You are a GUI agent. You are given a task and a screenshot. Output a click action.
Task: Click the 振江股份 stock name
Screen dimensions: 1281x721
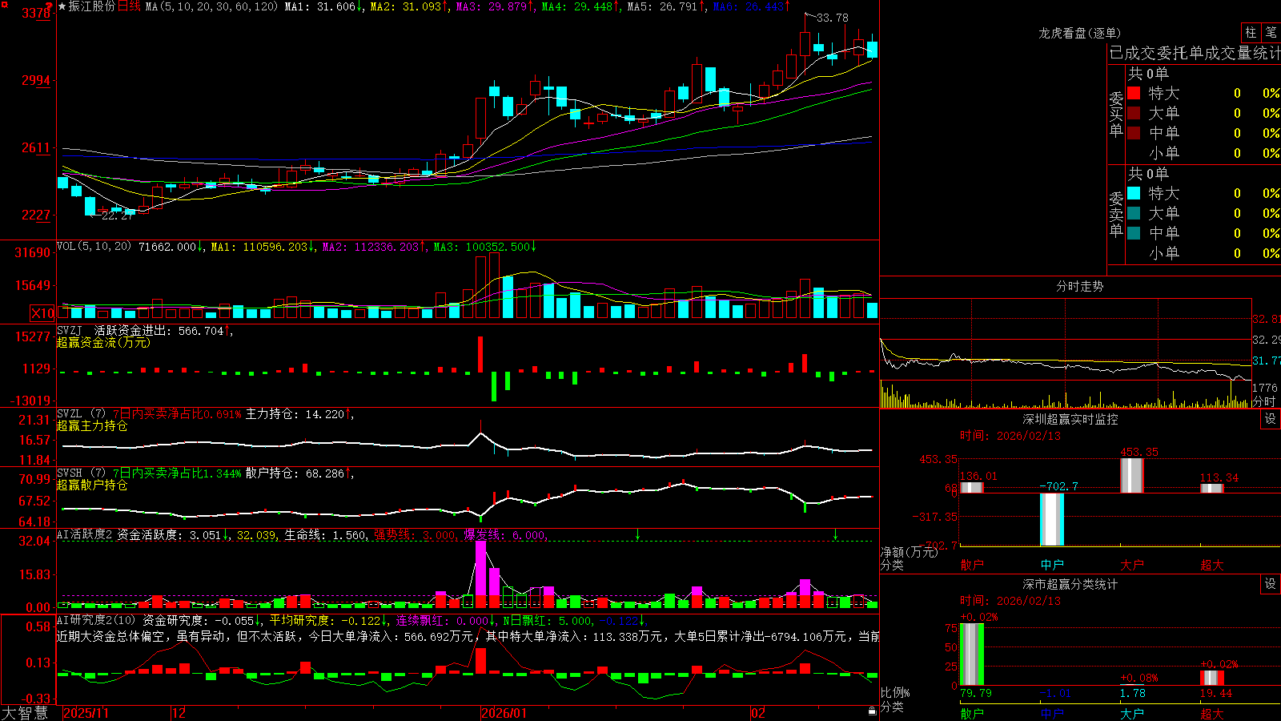pos(92,6)
